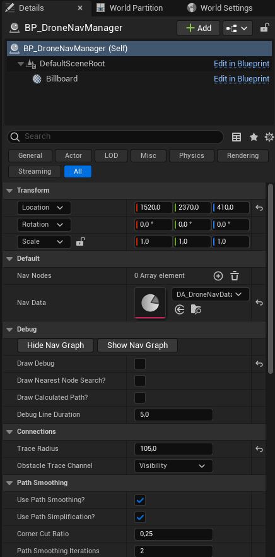This screenshot has height=557, width=275.
Task: Collapse the DefaultSceneRoot tree node
Action: coord(21,64)
